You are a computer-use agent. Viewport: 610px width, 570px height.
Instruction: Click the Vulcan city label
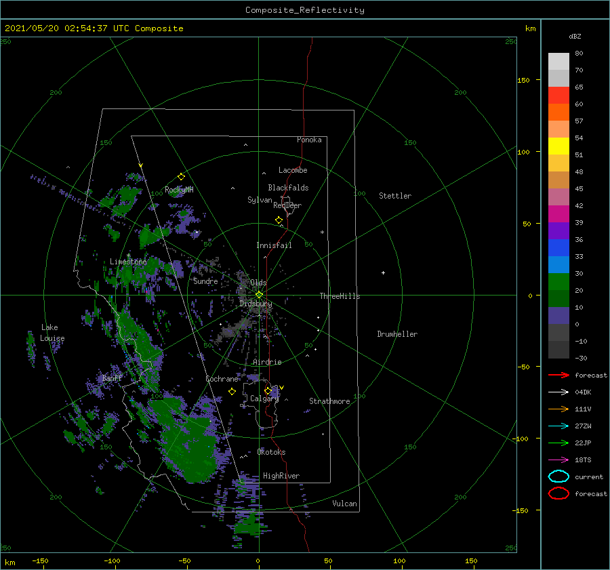tap(344, 504)
